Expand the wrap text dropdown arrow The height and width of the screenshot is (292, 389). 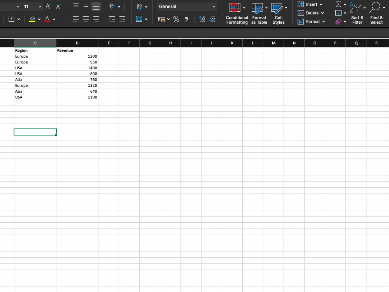pyautogui.click(x=146, y=7)
